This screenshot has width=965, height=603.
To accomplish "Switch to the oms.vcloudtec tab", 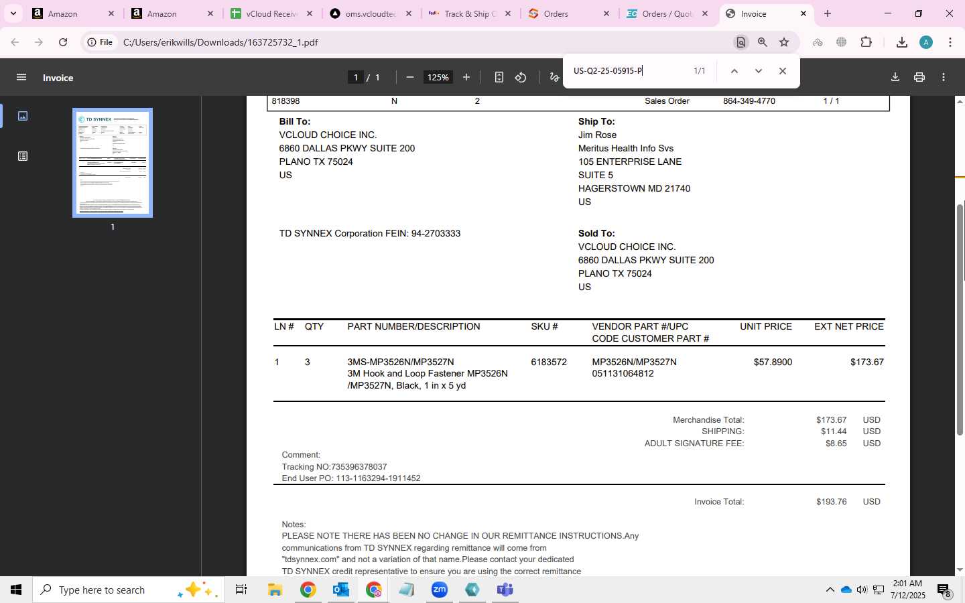I will point(370,13).
